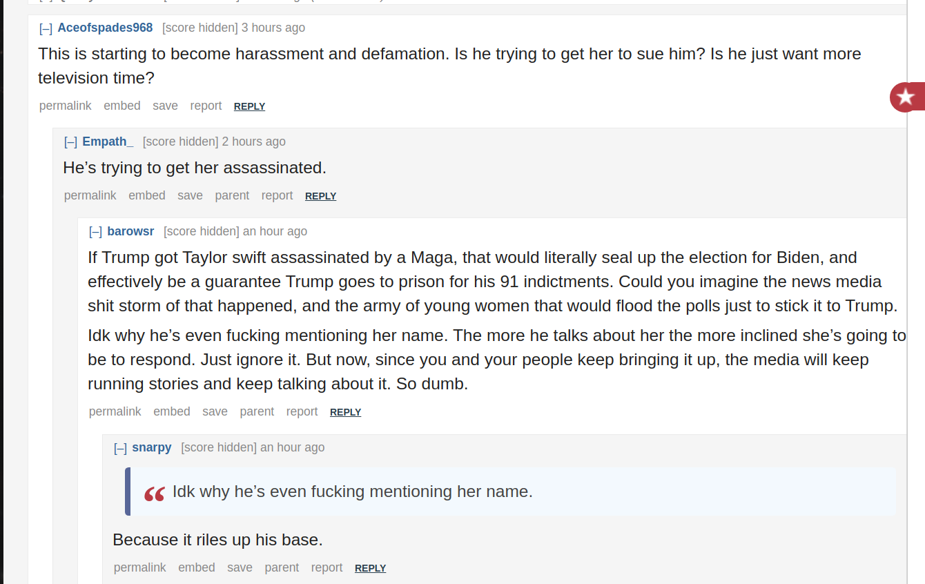
Task: Open snarpy user profile
Action: click(x=152, y=447)
